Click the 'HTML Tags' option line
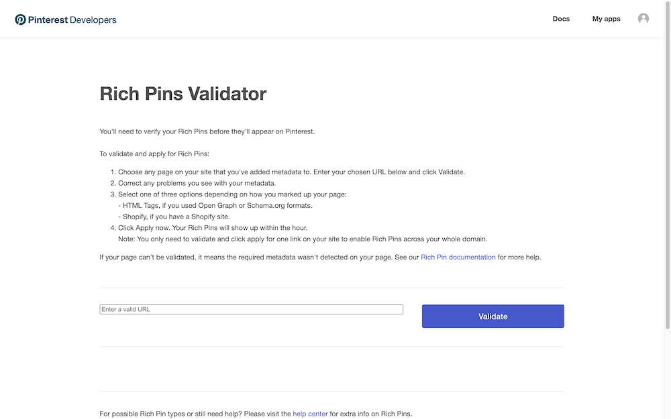671x419 pixels. tap(215, 206)
